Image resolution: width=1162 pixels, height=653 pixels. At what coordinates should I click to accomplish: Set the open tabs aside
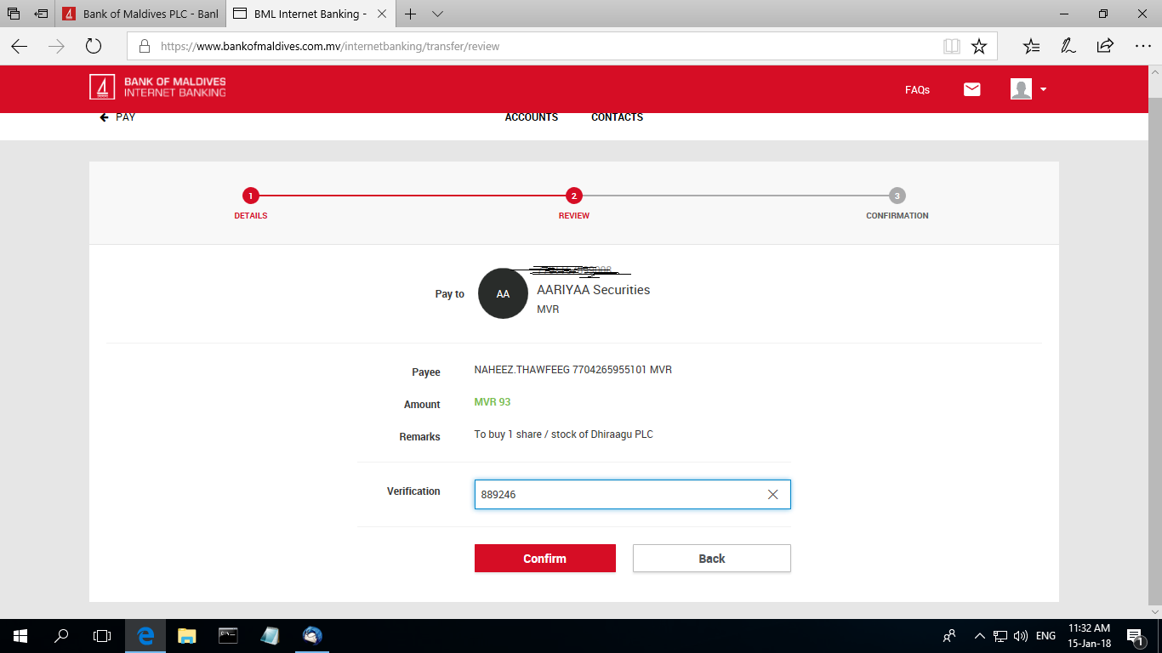[x=41, y=14]
